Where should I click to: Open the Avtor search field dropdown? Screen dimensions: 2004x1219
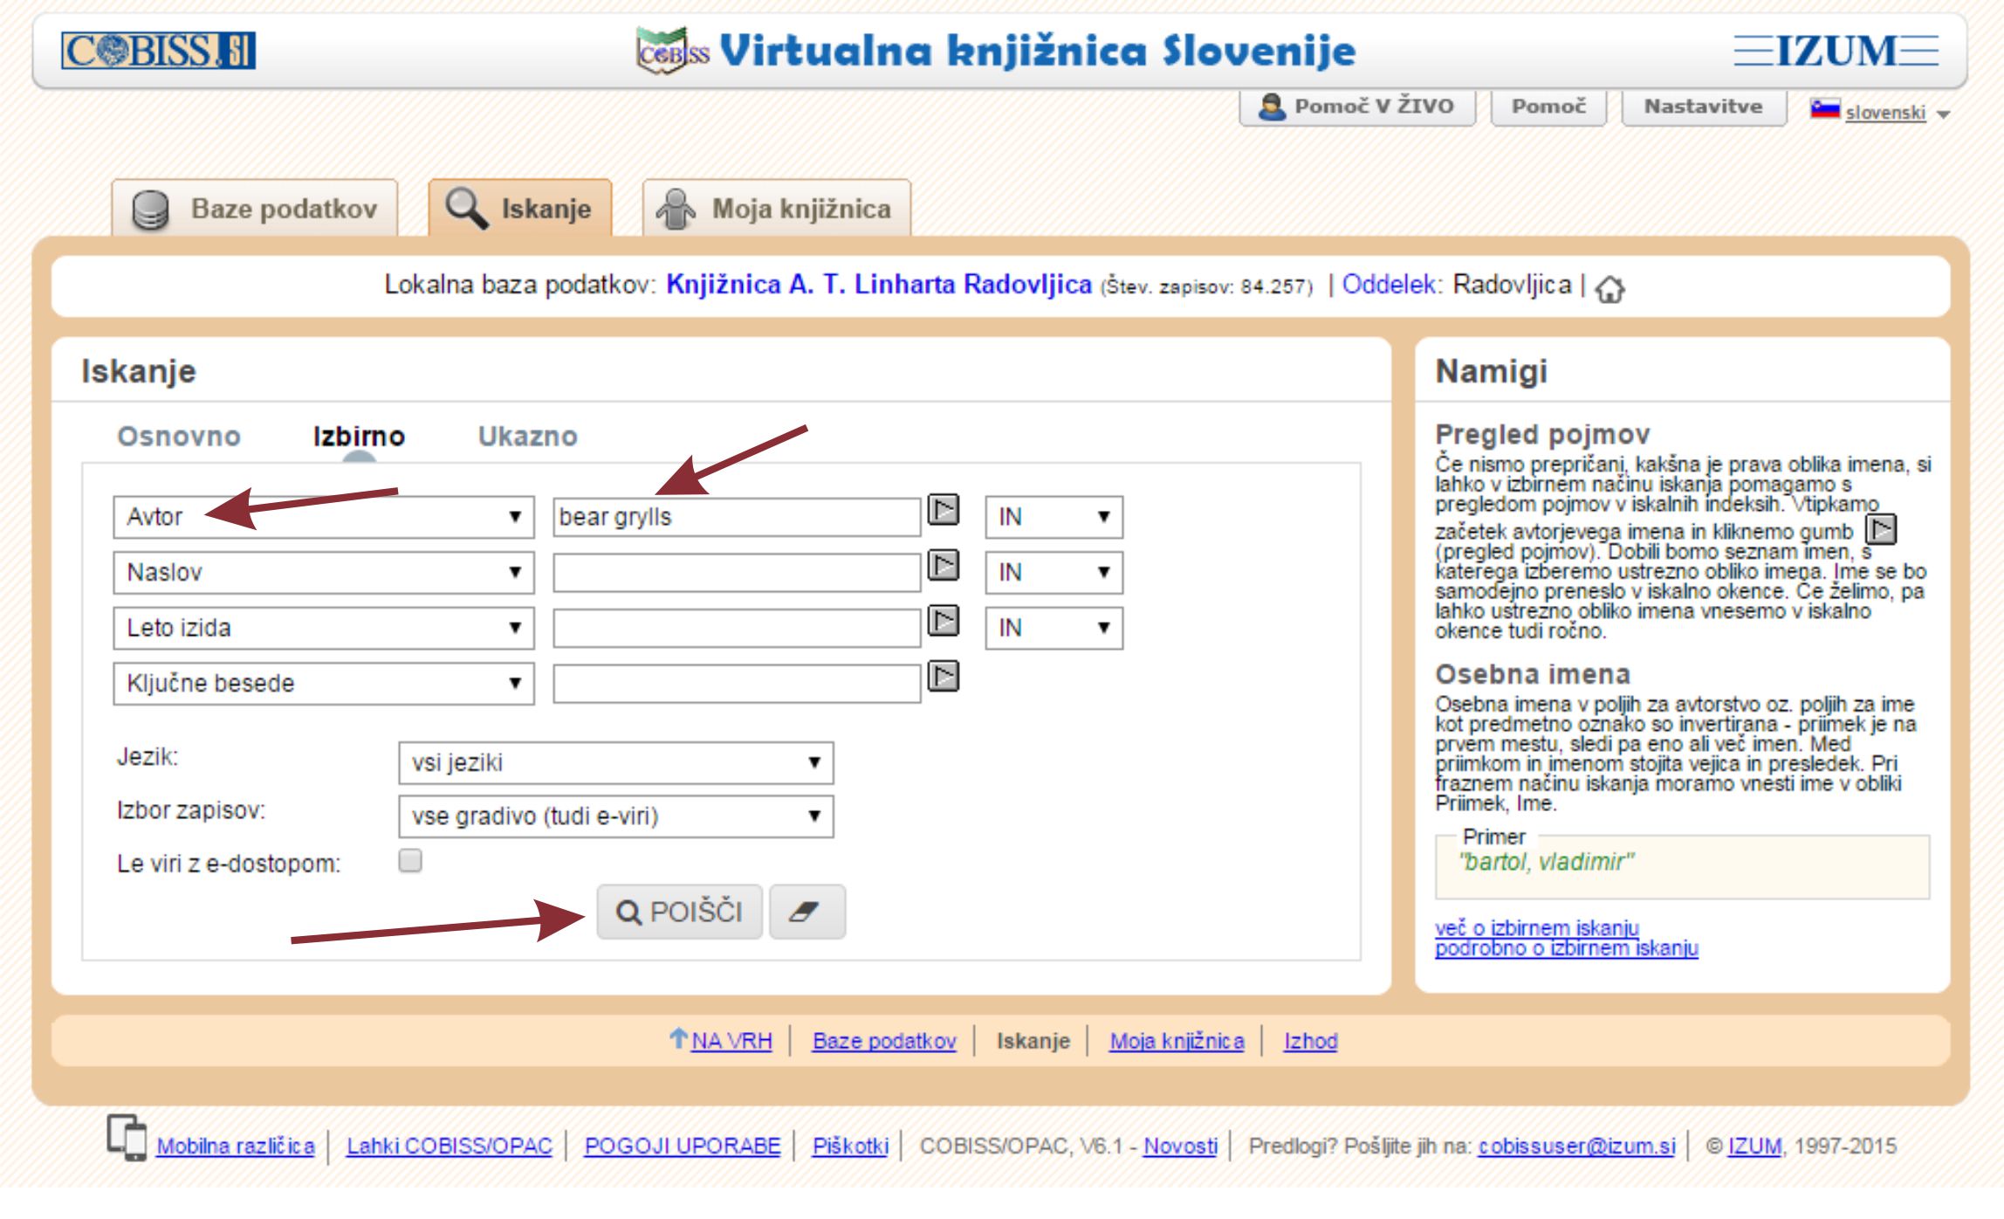coord(324,517)
